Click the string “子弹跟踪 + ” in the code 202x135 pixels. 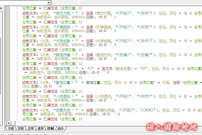pos(66,27)
